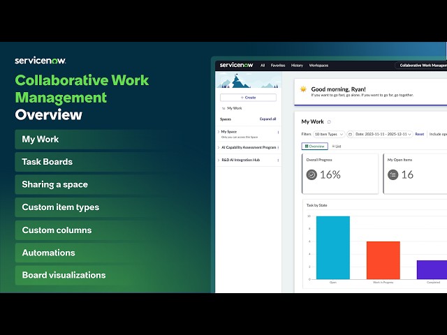Select AI Capability Assessment Program space
447x335 pixels.
click(249, 147)
